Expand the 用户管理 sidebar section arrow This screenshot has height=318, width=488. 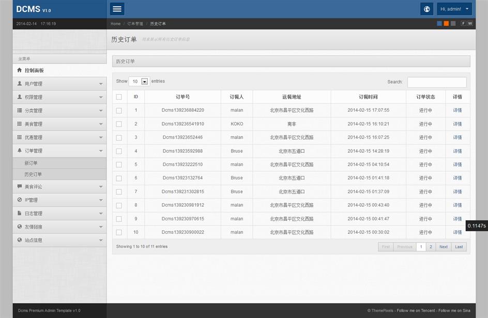(x=101, y=84)
